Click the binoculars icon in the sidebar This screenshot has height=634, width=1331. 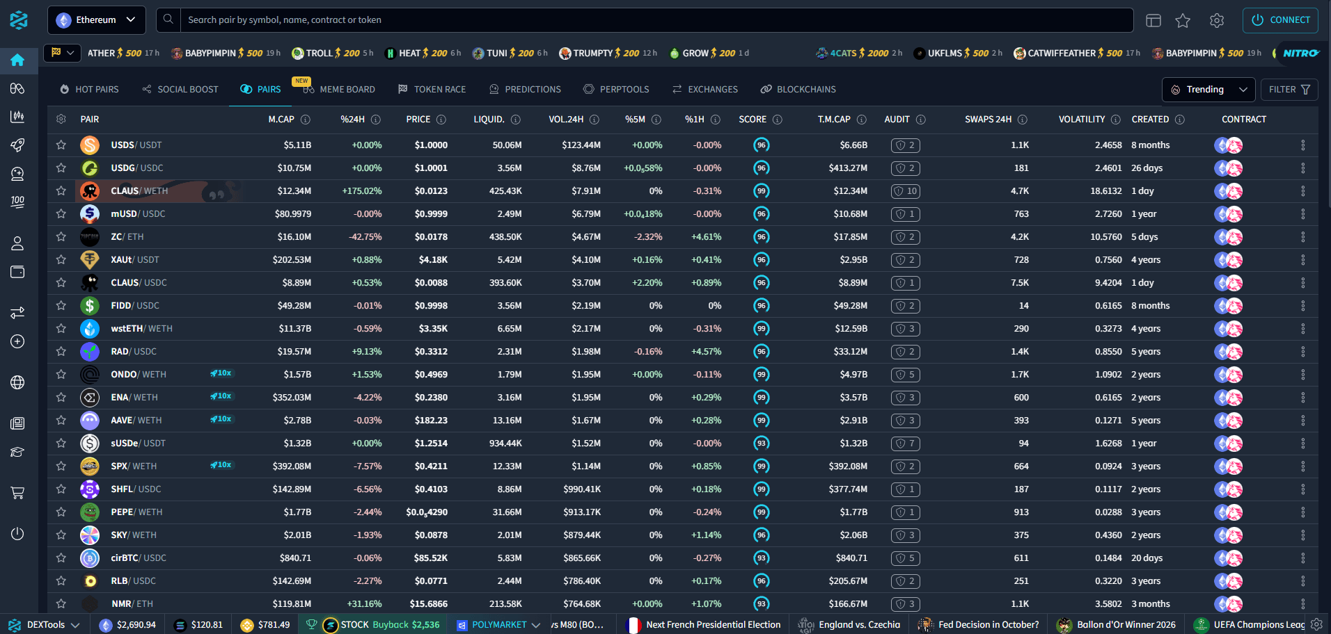pos(17,88)
